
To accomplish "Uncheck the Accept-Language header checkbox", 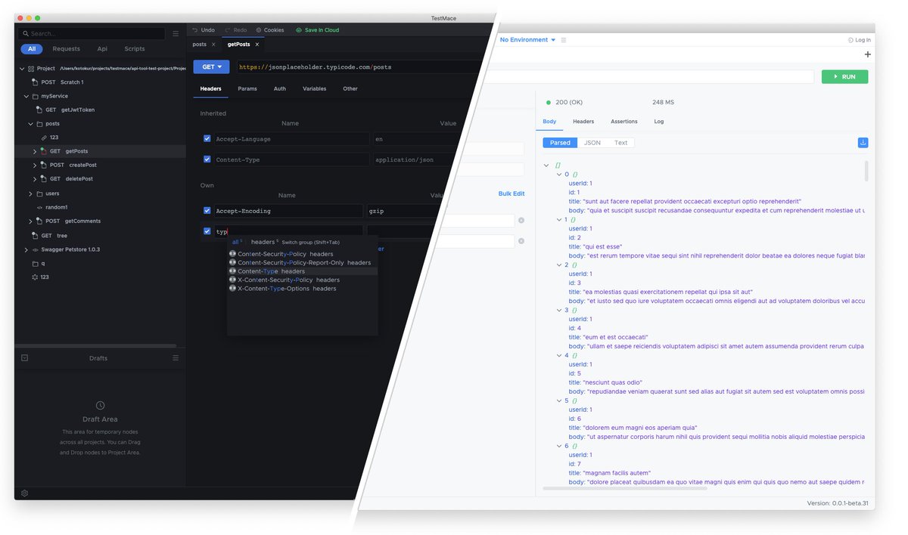I will pos(207,139).
